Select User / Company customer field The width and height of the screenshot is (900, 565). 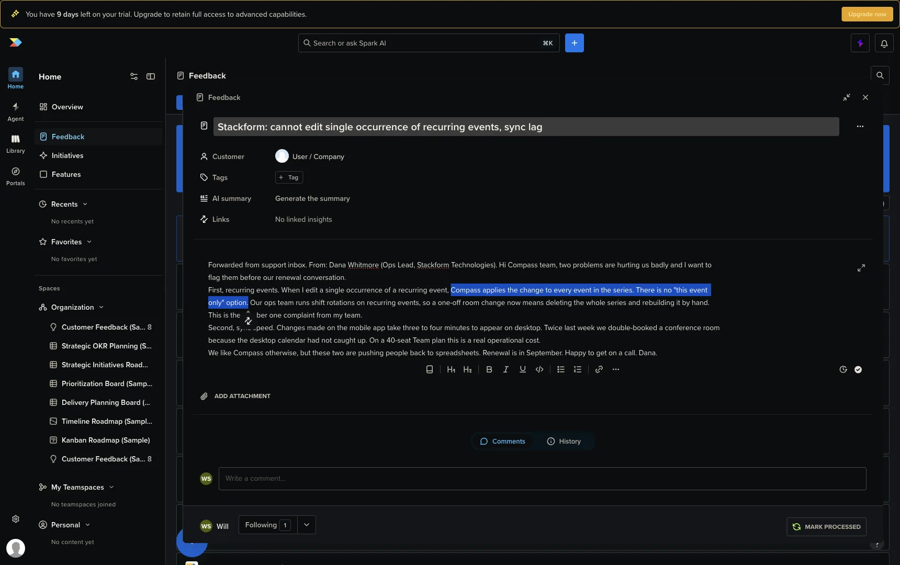(310, 156)
